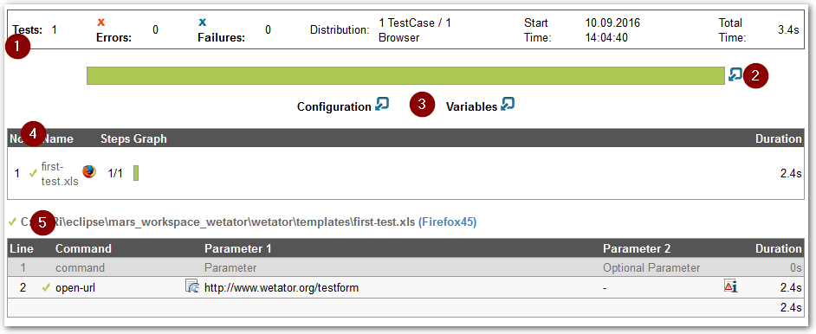Screen dimensions: 816x334
Task: Click the page icon before the wetator URL
Action: (x=192, y=286)
